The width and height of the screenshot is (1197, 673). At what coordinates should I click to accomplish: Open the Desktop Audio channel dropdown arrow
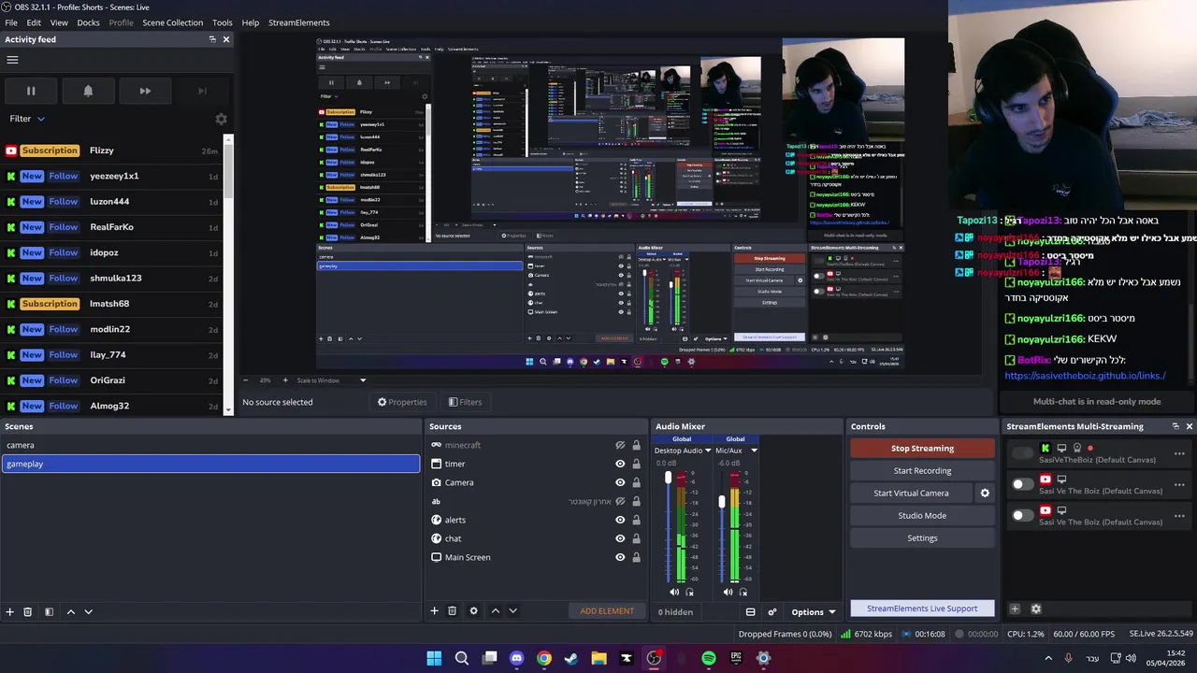point(708,451)
